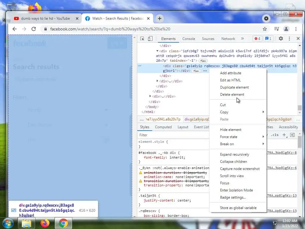The image size is (305, 229).
Task: Show more DevTools tabs chevron
Action: coord(242,38)
